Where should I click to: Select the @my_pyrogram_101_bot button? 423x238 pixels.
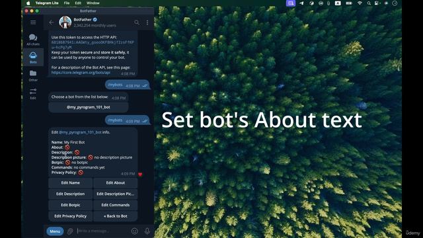88,107
